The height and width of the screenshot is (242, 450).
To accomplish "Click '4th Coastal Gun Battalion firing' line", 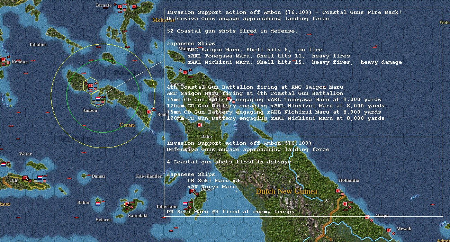I will [255, 87].
